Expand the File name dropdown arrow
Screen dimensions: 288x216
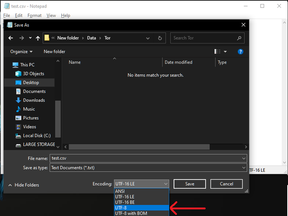244,159
